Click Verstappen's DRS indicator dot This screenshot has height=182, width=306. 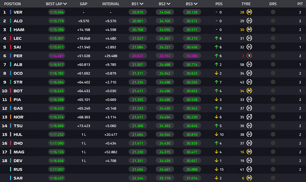click(x=273, y=12)
